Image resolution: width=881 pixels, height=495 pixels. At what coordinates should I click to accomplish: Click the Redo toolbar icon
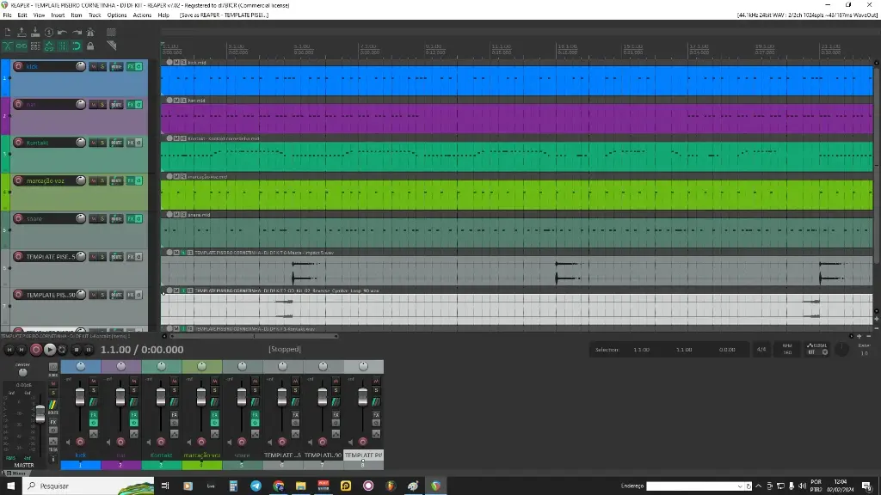point(77,33)
